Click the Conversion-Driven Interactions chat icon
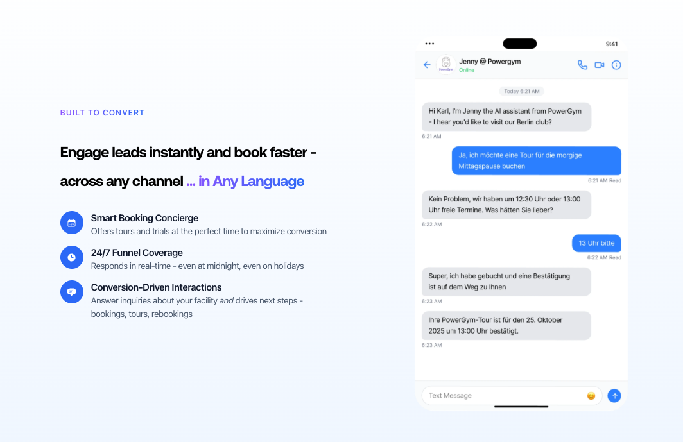 [x=72, y=292]
